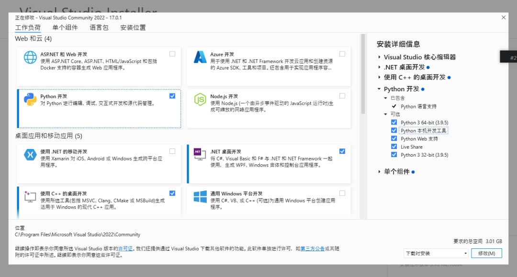Uncheck Python 3 32-bit (3.9.5) option

coord(394,155)
